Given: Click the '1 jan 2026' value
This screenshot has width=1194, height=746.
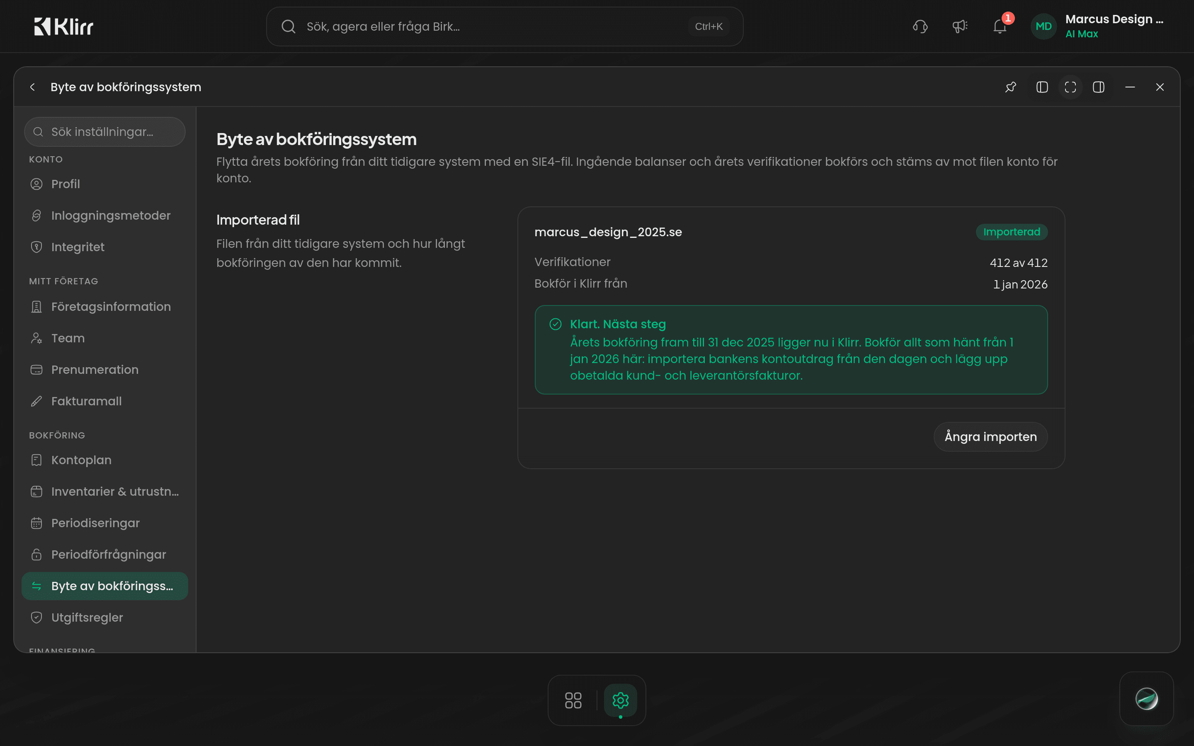Looking at the screenshot, I should tap(1020, 285).
